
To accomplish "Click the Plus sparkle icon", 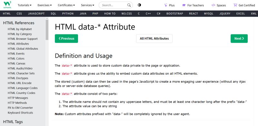I will coord(166,5).
